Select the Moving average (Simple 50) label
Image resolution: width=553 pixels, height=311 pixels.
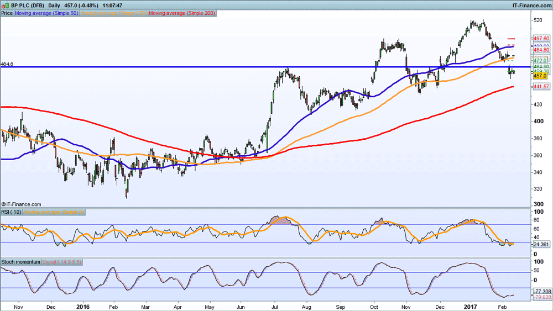pos(46,13)
